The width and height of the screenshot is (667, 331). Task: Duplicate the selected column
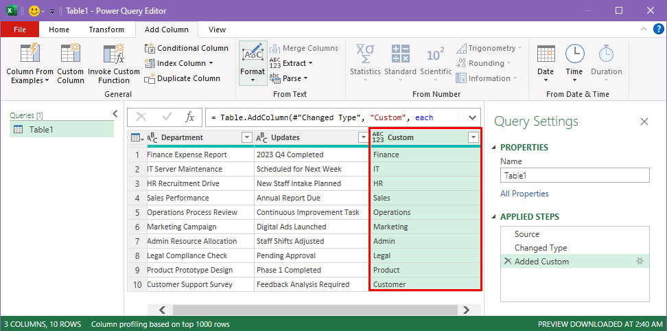(x=183, y=78)
